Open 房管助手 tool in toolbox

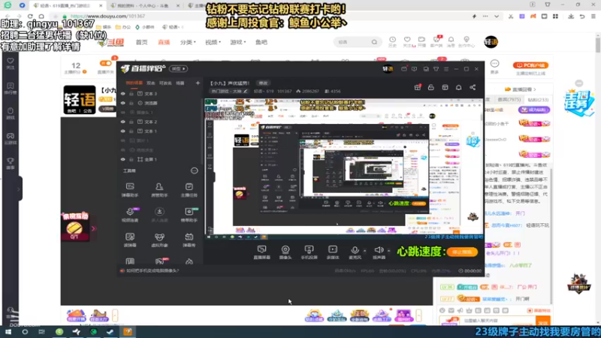pyautogui.click(x=159, y=190)
